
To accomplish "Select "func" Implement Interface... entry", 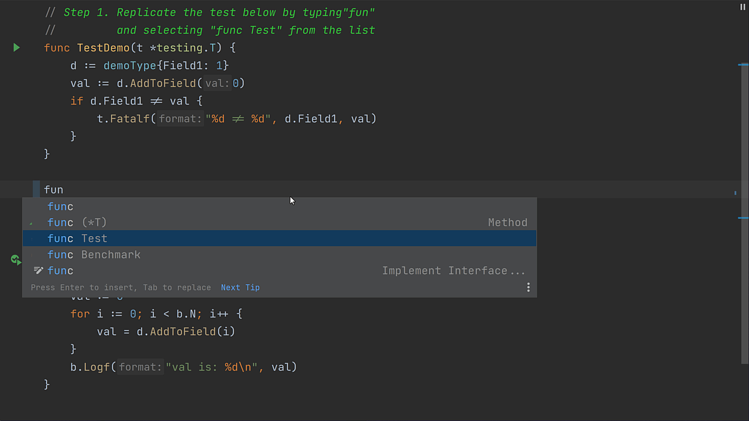I will point(279,271).
